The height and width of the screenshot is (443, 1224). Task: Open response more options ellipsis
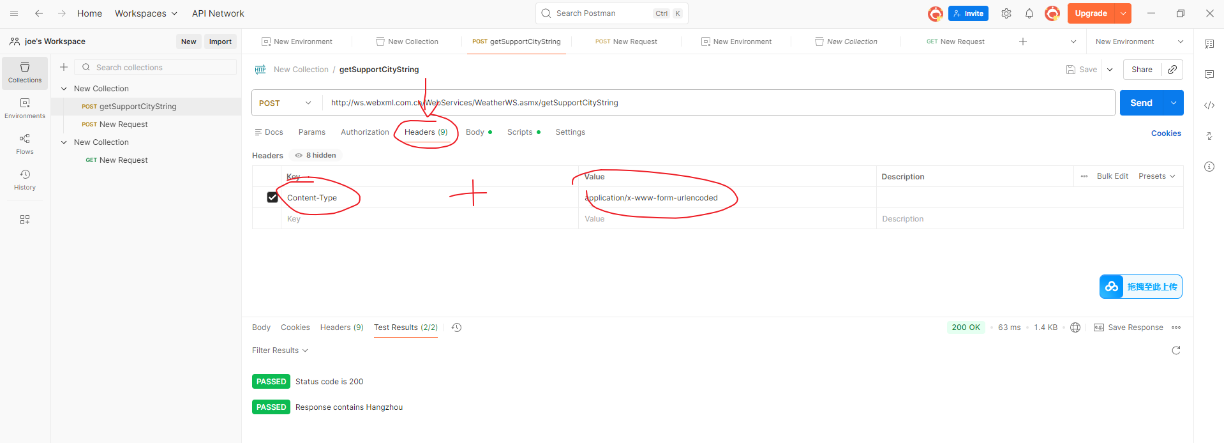pyautogui.click(x=1176, y=327)
